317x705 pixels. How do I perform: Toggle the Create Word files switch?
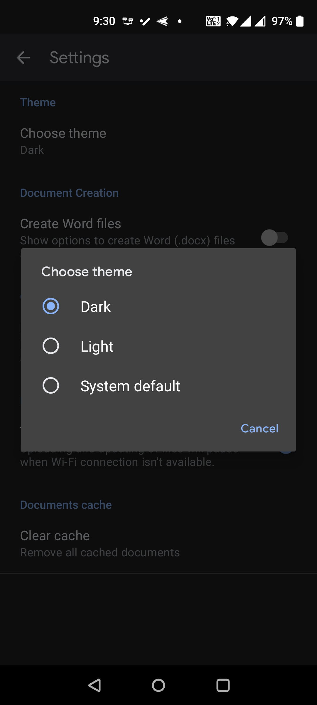tap(274, 237)
